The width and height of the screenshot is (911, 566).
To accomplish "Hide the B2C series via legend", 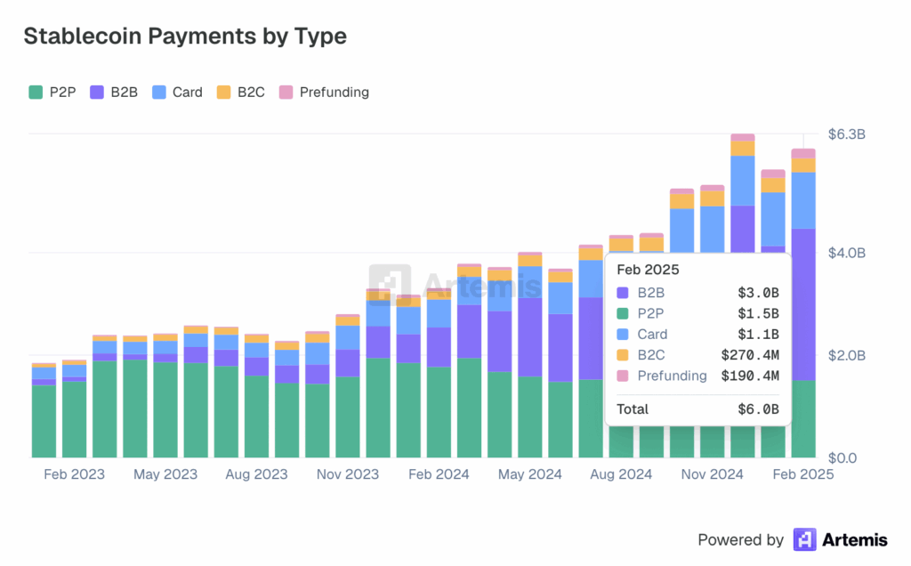I will (x=241, y=92).
